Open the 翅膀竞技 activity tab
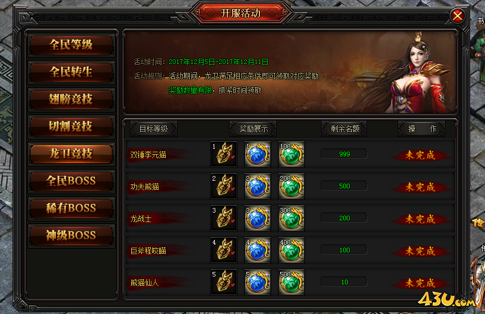485x314 pixels. tap(71, 99)
